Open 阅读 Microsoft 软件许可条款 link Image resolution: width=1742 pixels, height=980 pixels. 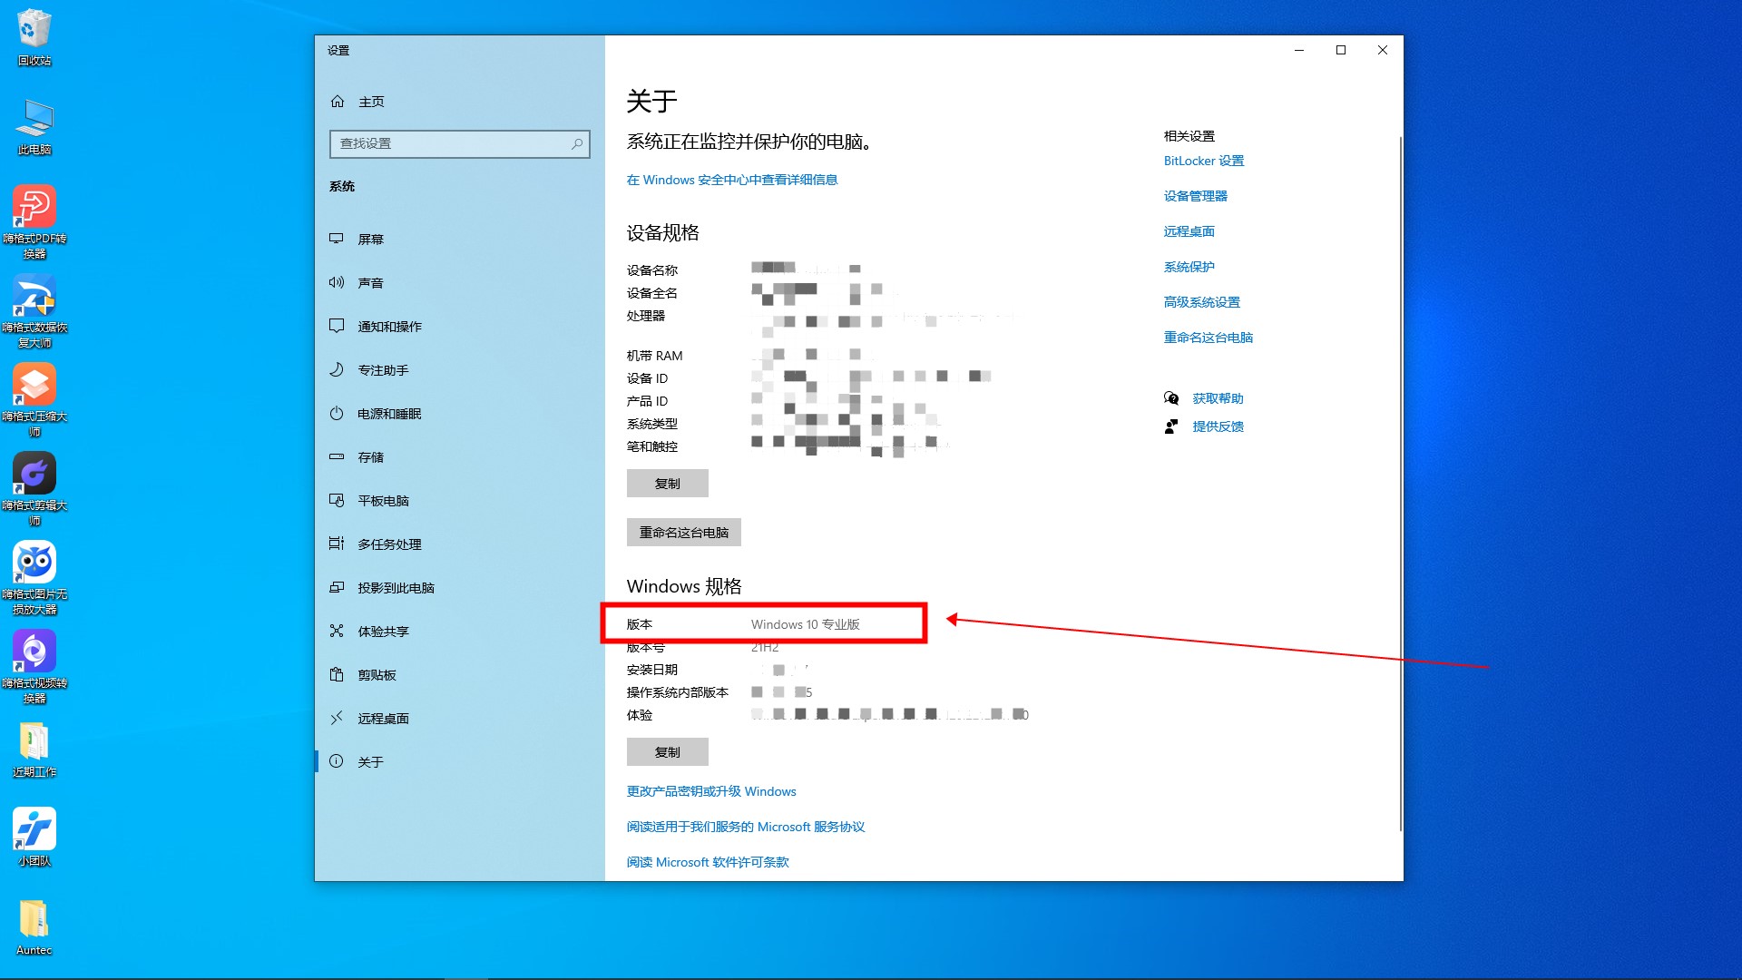[708, 862]
